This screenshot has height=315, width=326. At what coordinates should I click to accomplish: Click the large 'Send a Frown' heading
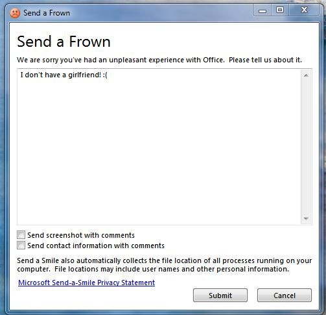(64, 42)
